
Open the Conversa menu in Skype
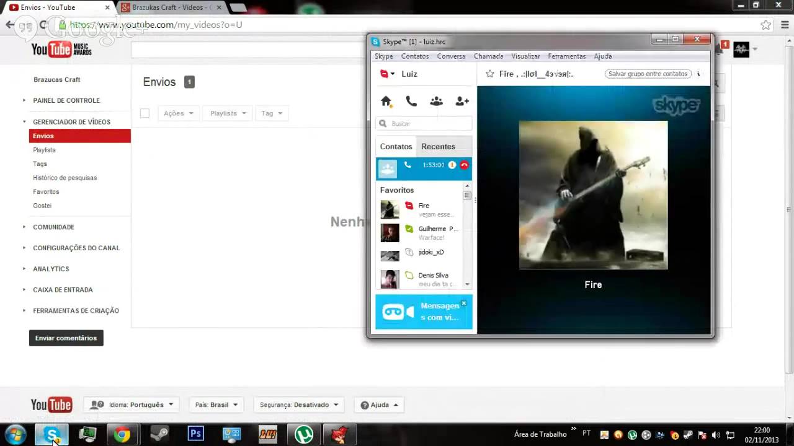pos(451,56)
